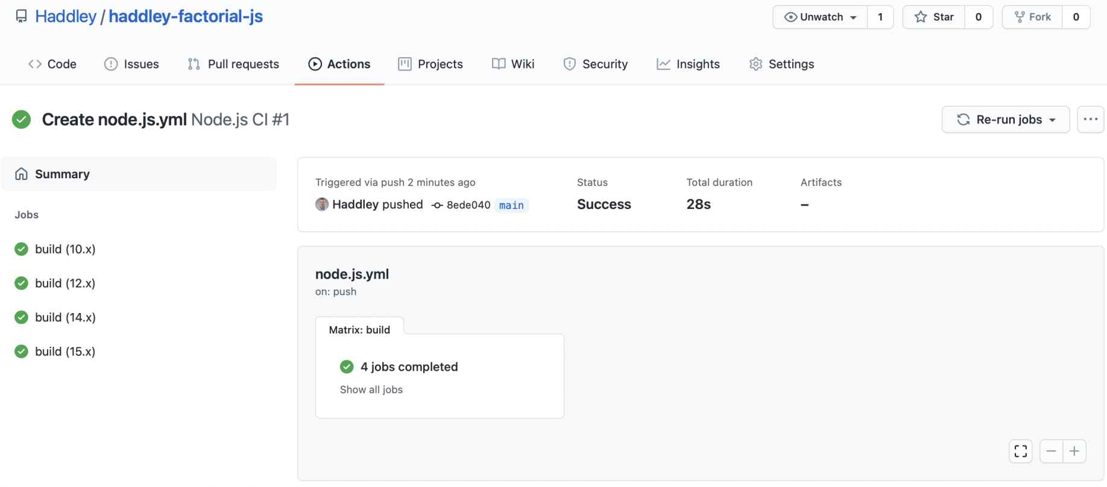Open the haddley-factorial-js repository link

(186, 16)
